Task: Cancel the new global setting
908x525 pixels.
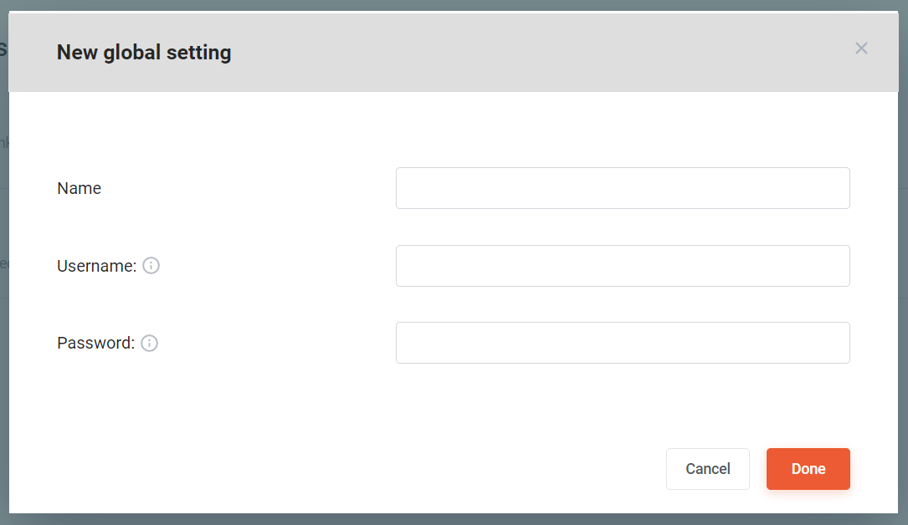Action: coord(708,469)
